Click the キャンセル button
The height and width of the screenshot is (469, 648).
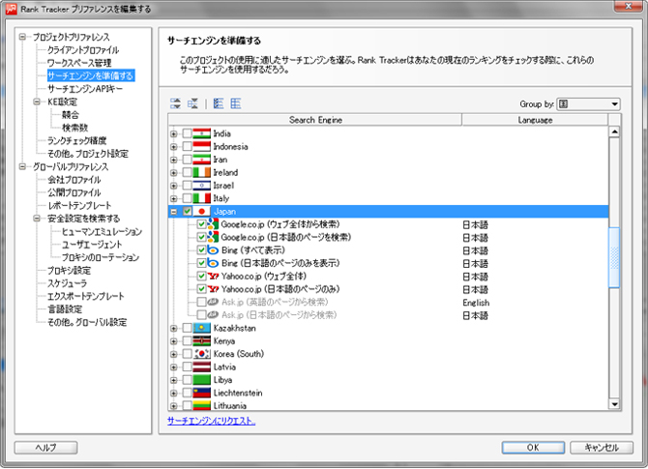tap(602, 447)
